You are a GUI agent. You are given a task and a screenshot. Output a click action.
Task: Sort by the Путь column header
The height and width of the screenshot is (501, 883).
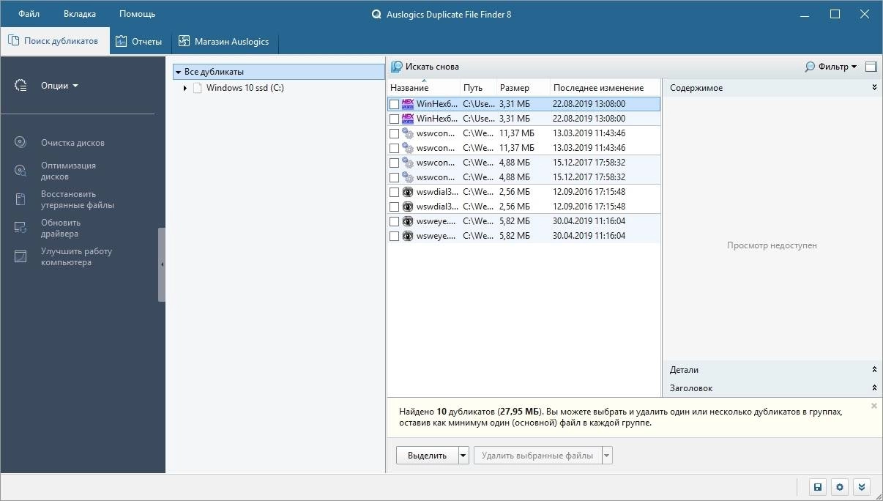[x=478, y=88]
